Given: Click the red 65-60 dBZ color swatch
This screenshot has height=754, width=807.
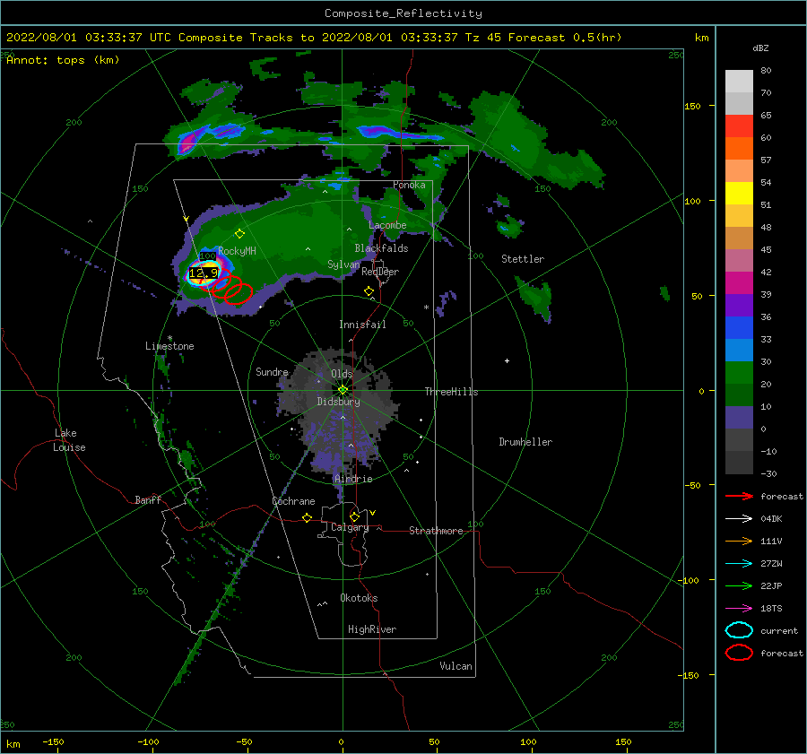Looking at the screenshot, I should click(739, 126).
